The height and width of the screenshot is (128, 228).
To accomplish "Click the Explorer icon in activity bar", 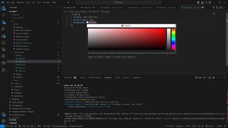I will (x=3, y=9).
